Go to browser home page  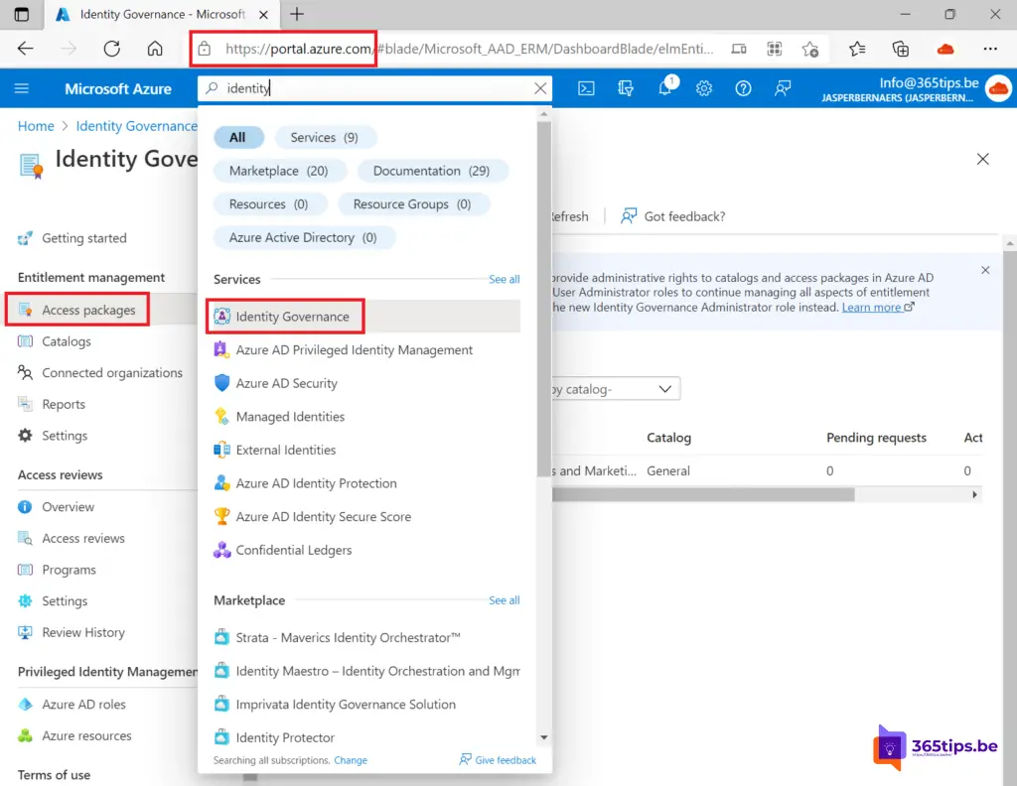pos(155,49)
